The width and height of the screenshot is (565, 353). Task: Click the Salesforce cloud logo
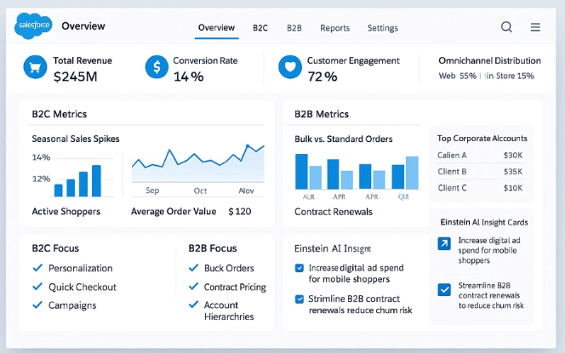pos(34,27)
